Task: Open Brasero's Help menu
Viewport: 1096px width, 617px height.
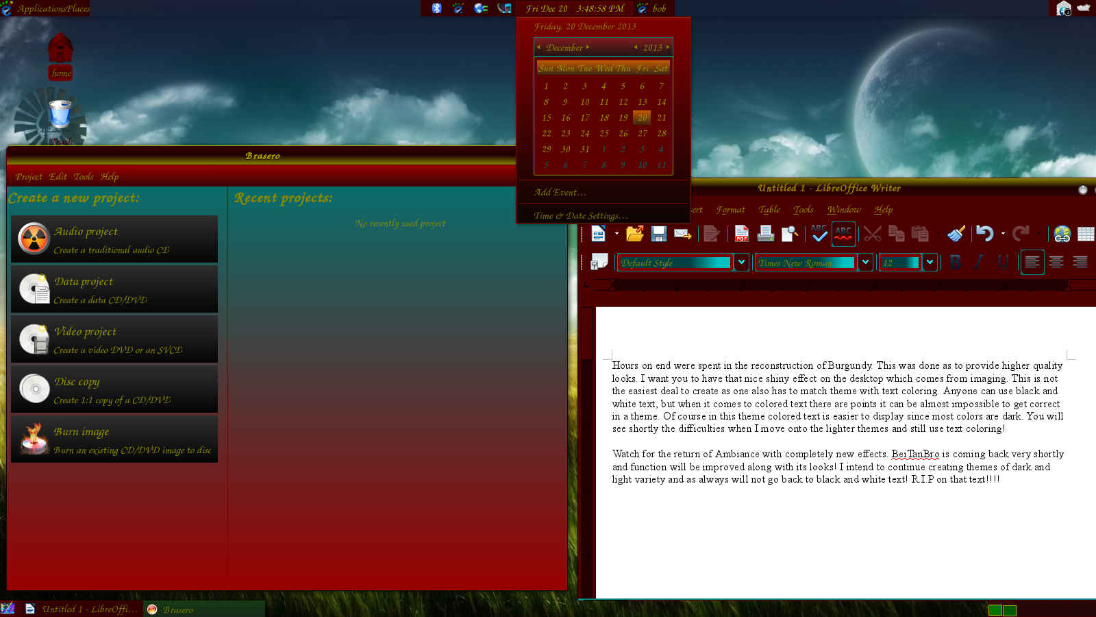Action: [110, 177]
